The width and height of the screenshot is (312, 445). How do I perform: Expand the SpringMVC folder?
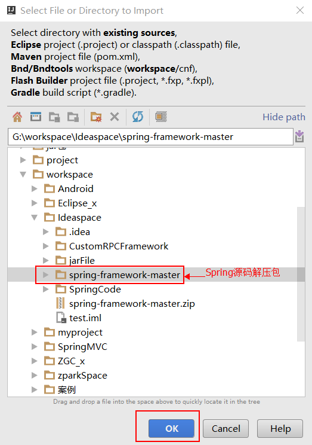click(34, 346)
